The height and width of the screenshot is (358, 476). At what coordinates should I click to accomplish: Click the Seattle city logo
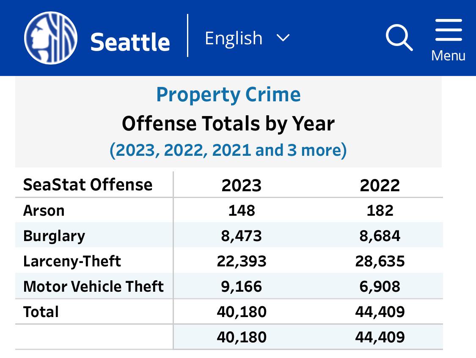(50, 38)
